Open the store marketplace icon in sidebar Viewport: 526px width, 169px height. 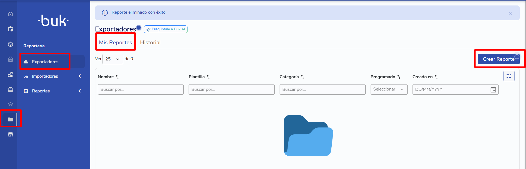point(10,135)
